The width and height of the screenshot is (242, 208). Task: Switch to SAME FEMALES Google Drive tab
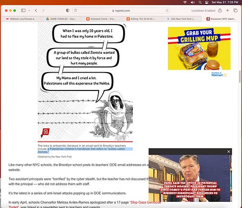point(61,19)
